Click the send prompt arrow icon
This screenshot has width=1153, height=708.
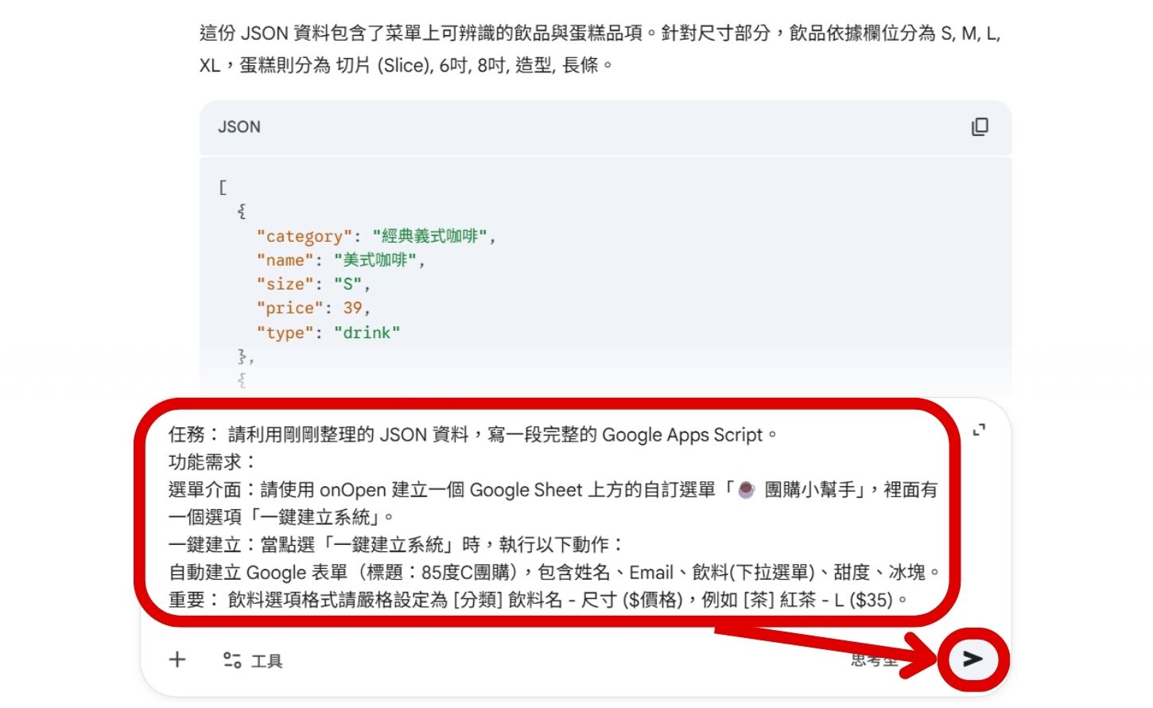pyautogui.click(x=972, y=659)
